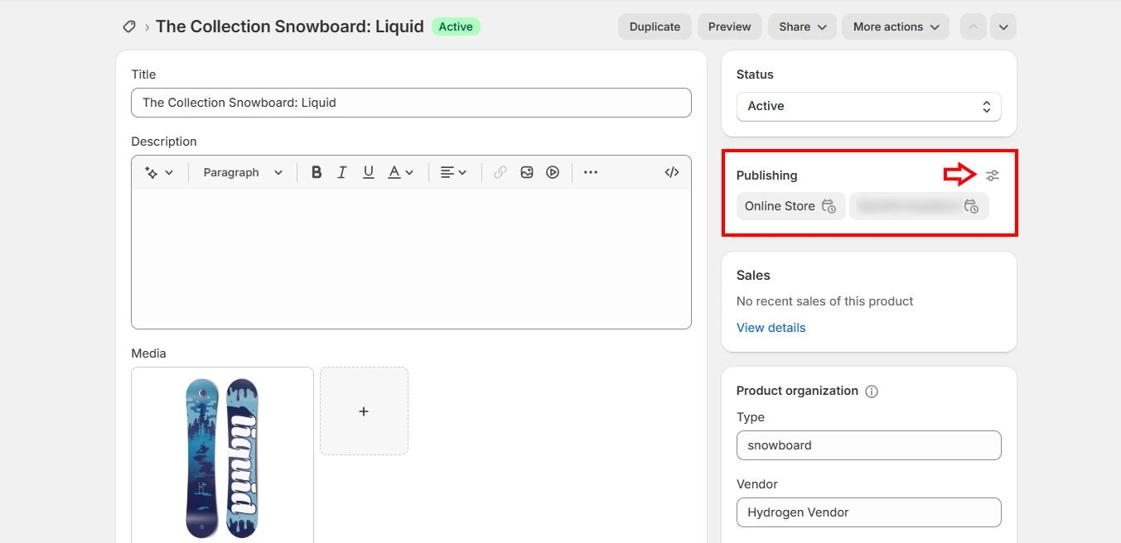The height and width of the screenshot is (543, 1121).
Task: Open the more formatting options ellipsis
Action: (x=590, y=172)
